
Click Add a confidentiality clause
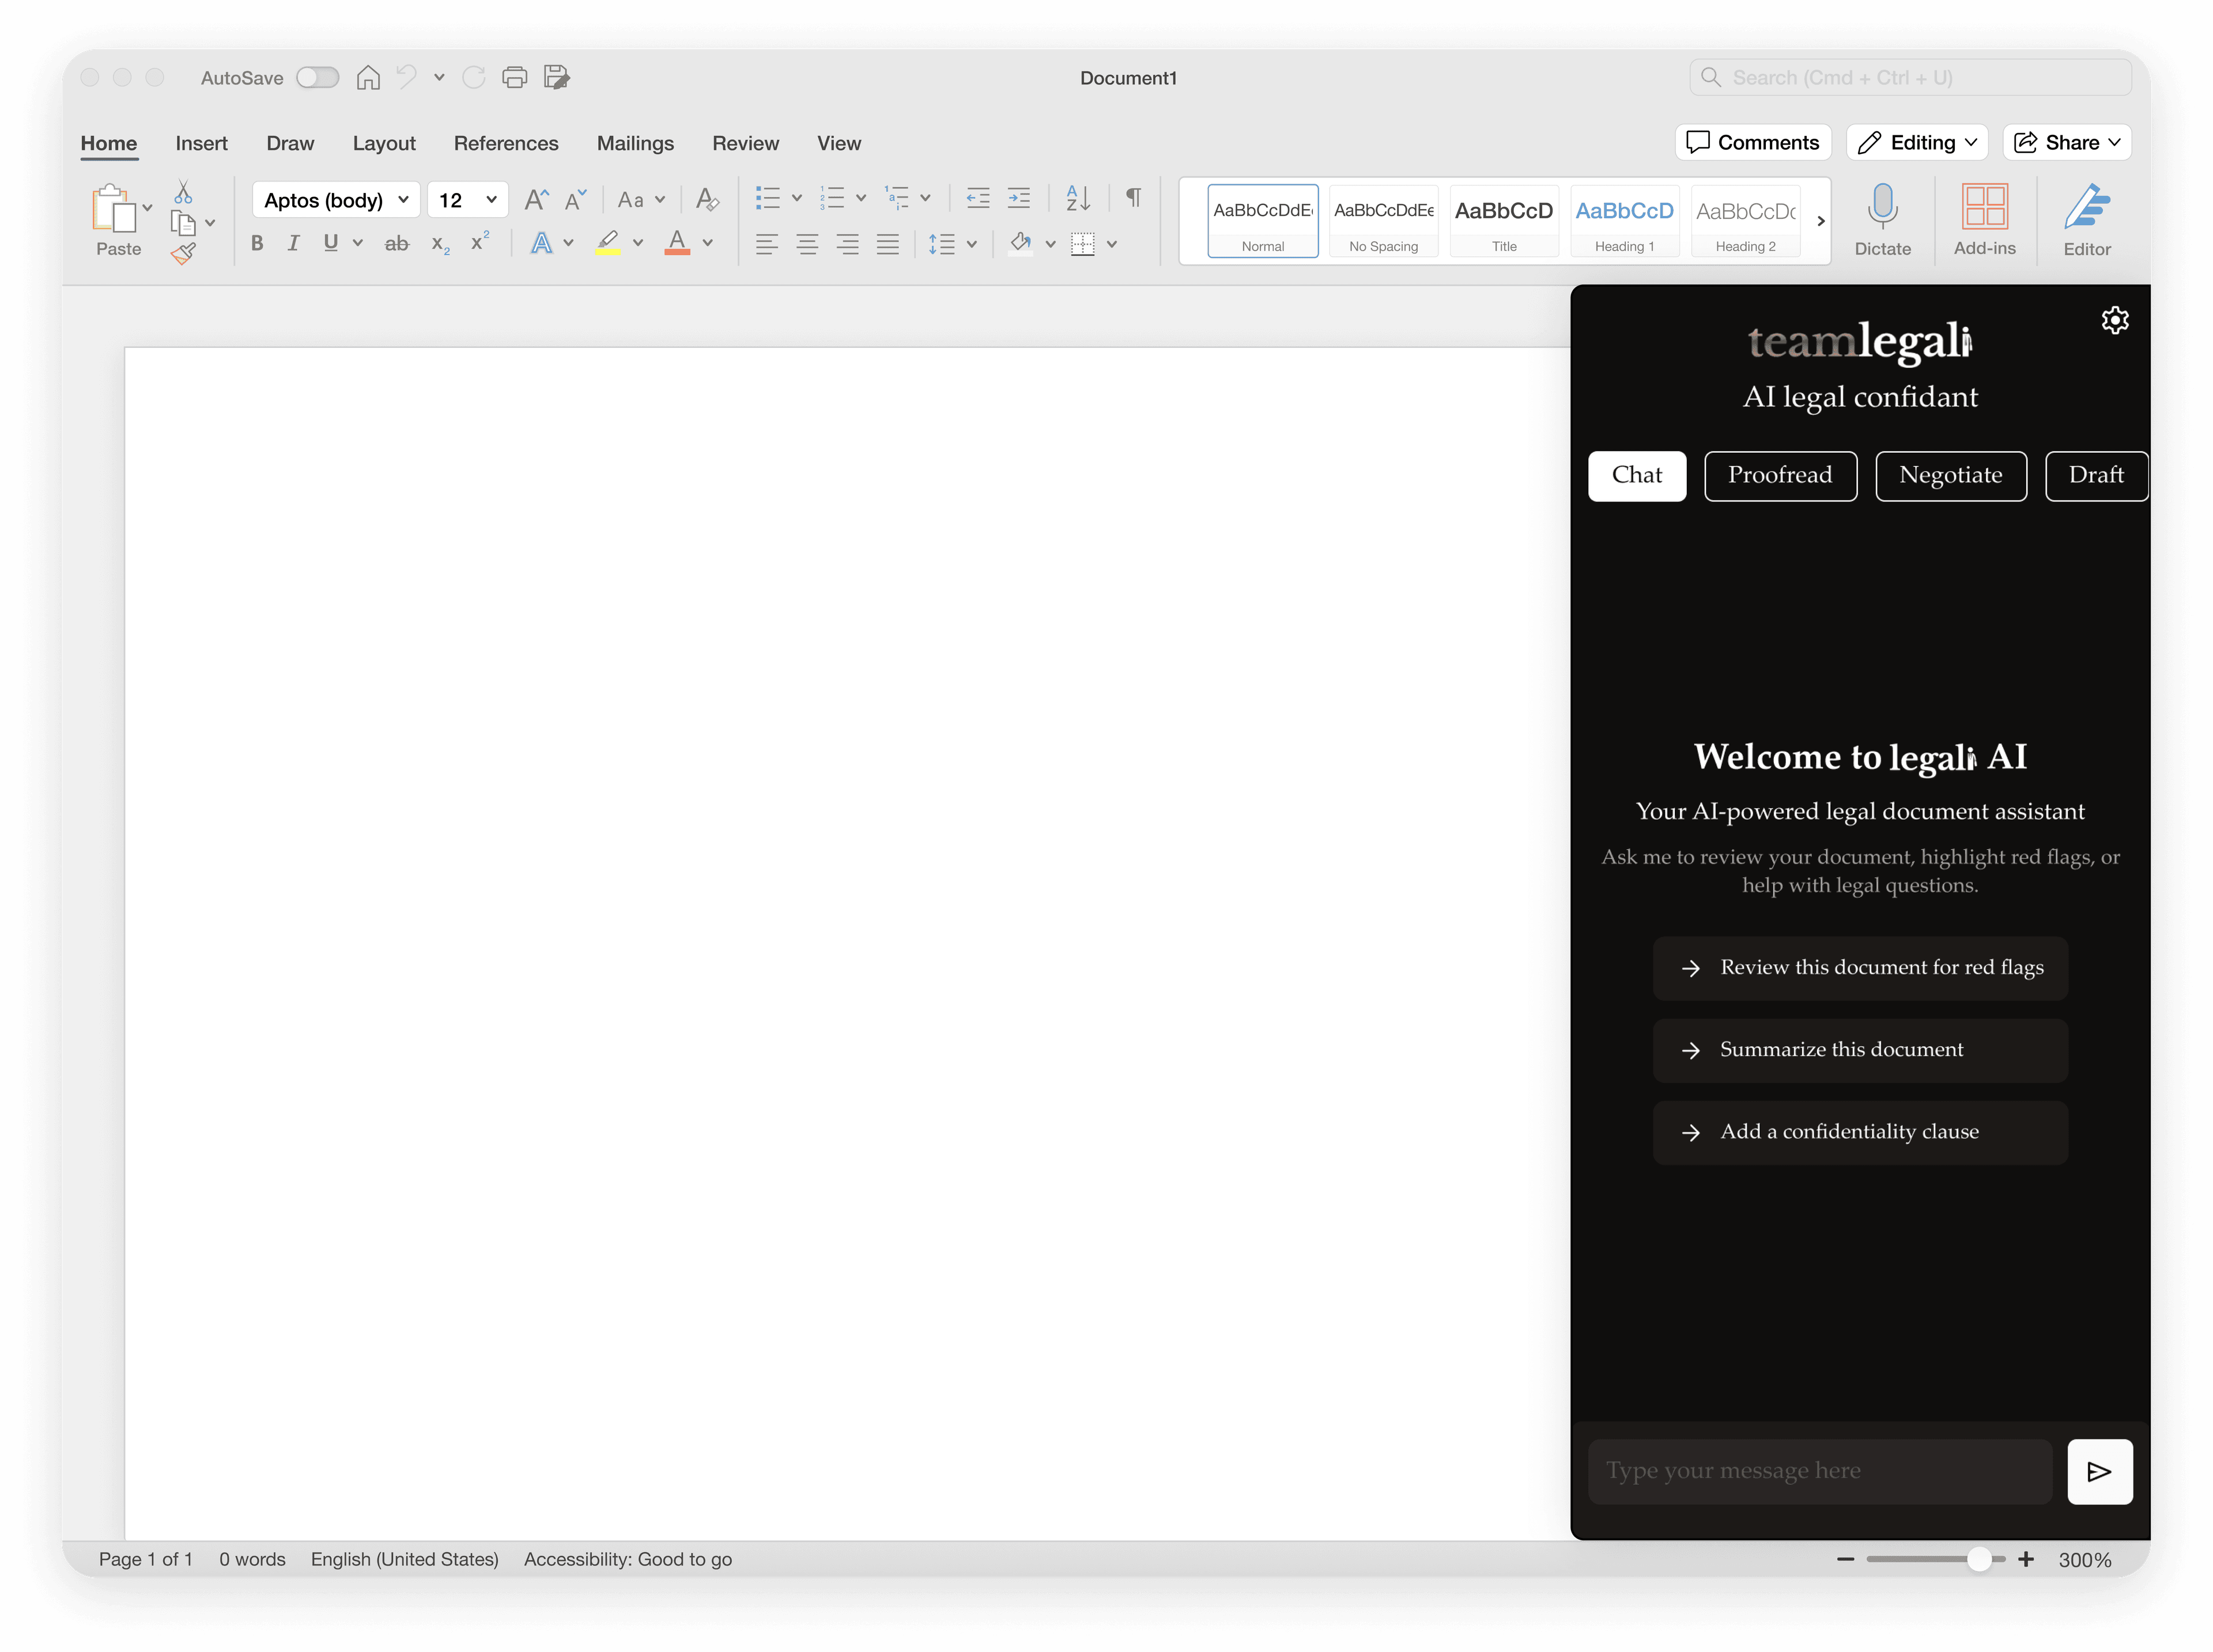click(1860, 1131)
